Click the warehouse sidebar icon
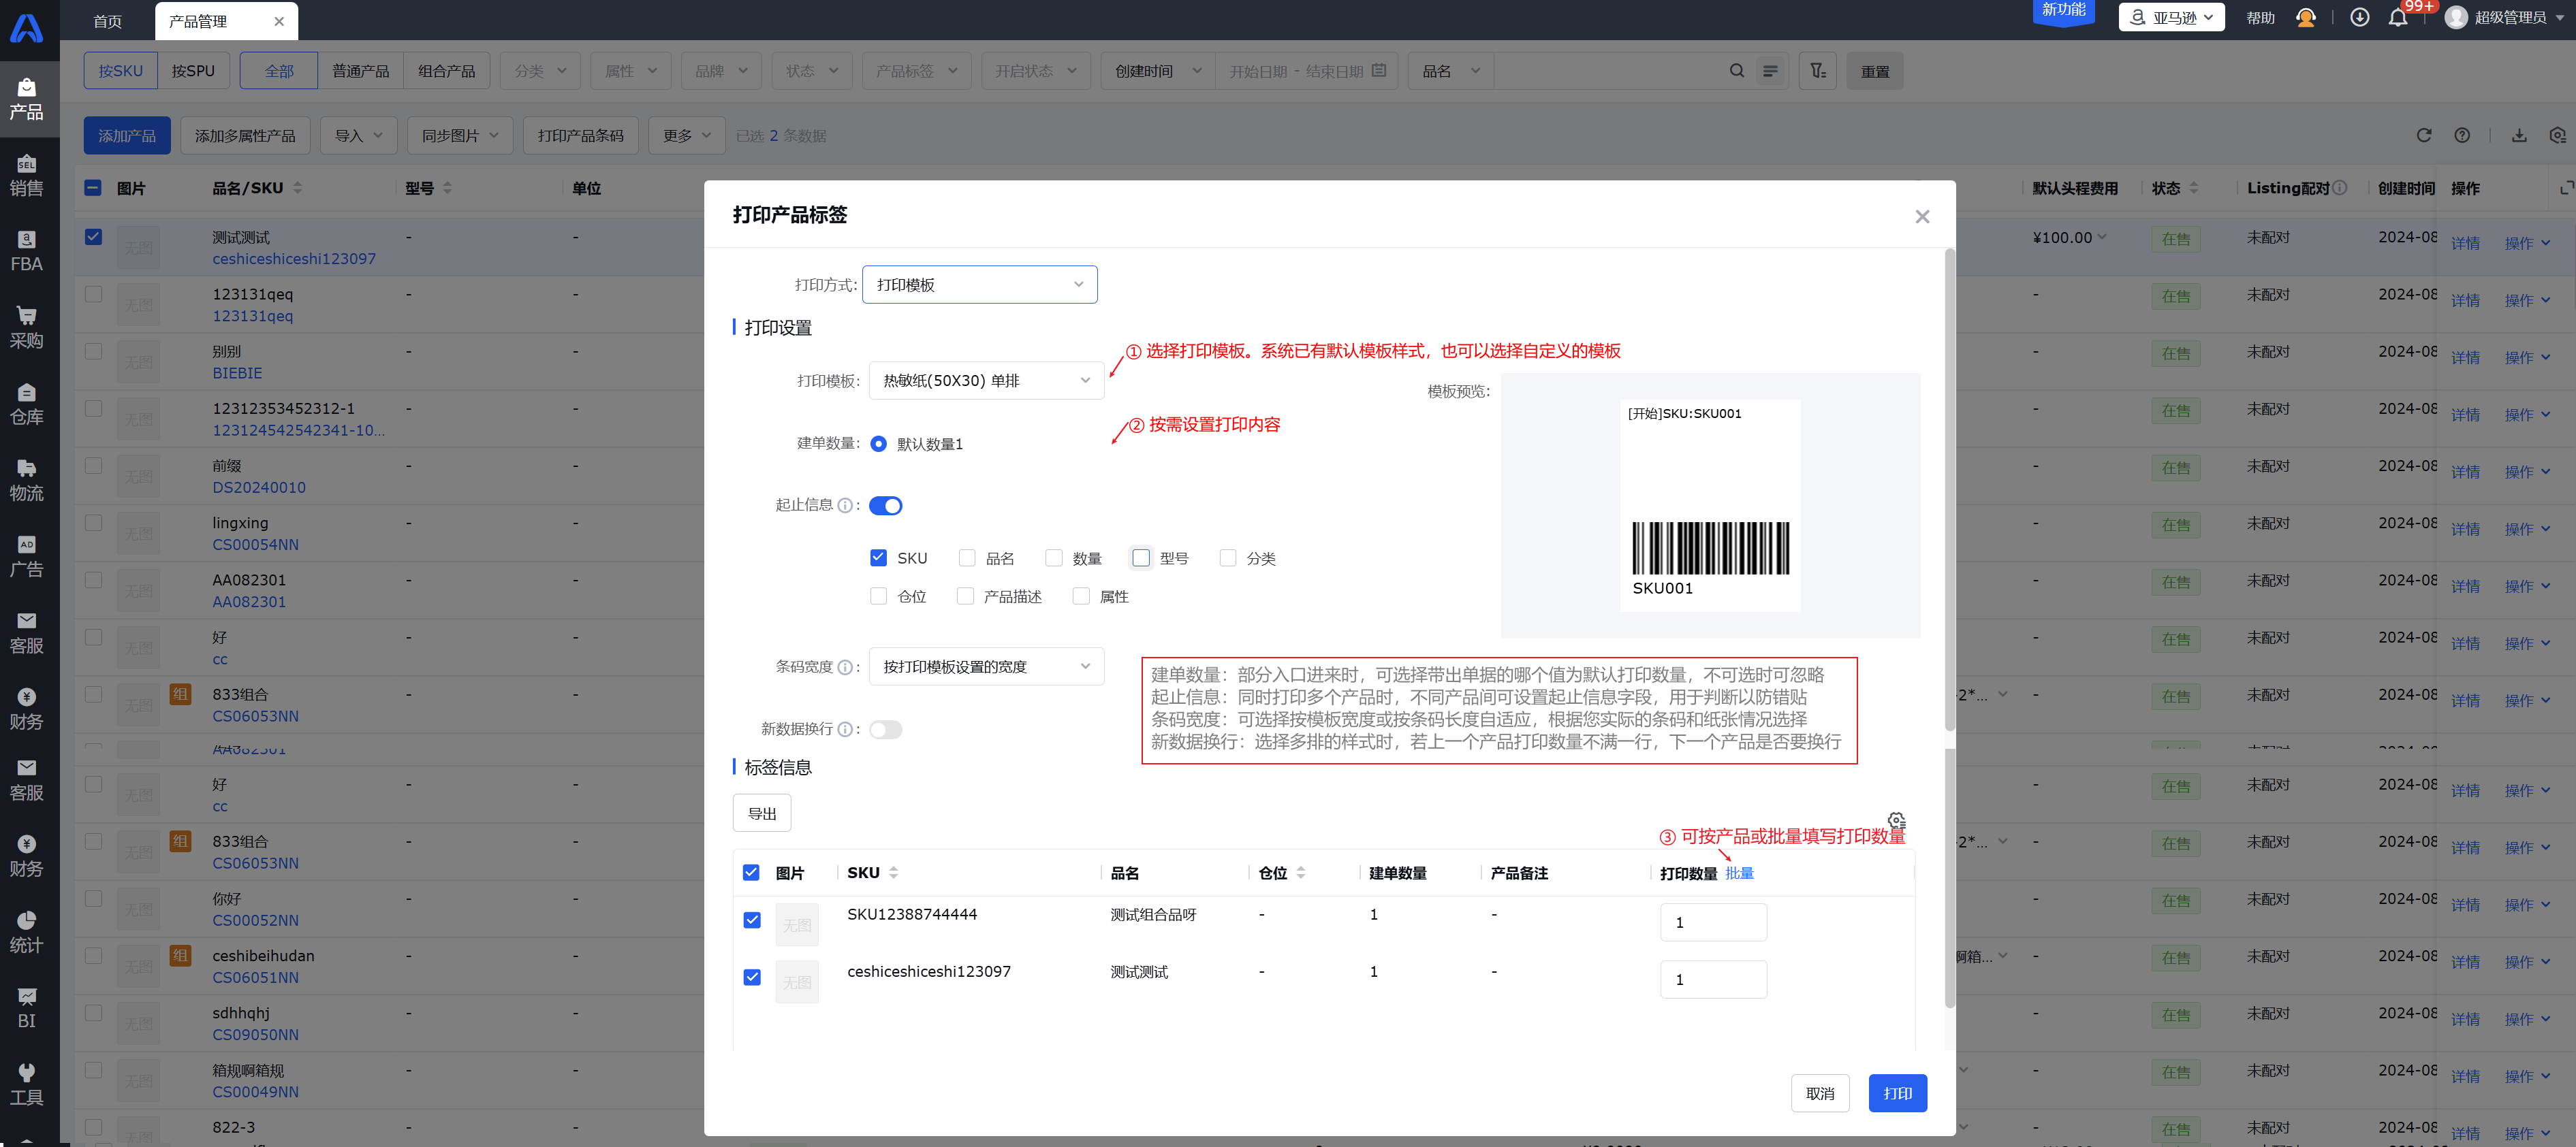Image resolution: width=2576 pixels, height=1147 pixels. coord(29,404)
